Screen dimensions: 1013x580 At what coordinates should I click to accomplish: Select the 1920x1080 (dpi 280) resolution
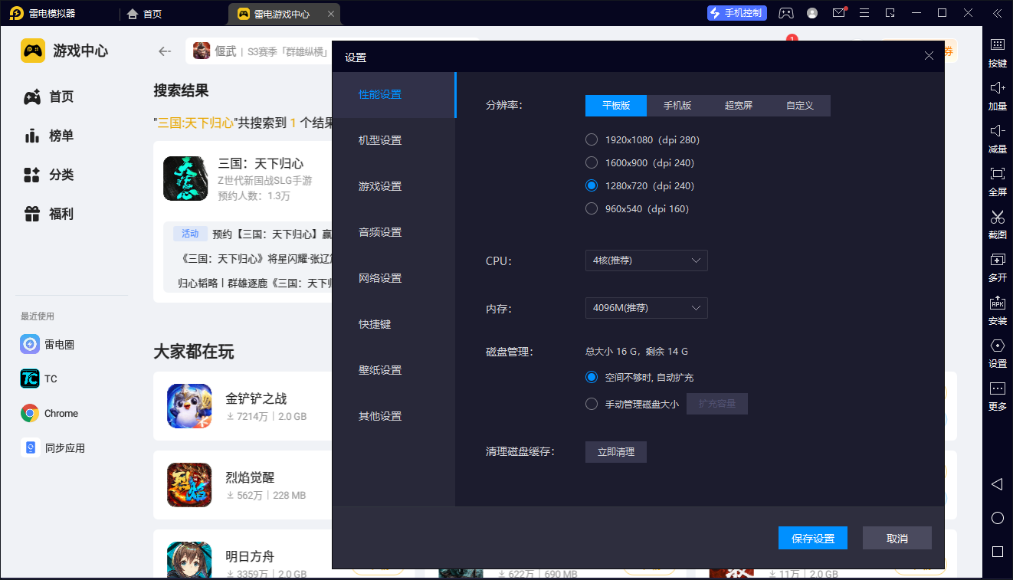[592, 139]
